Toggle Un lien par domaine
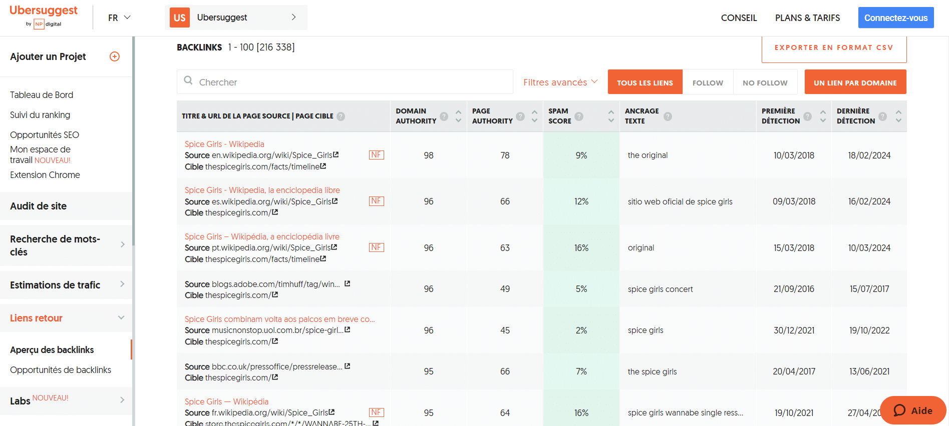 [855, 82]
